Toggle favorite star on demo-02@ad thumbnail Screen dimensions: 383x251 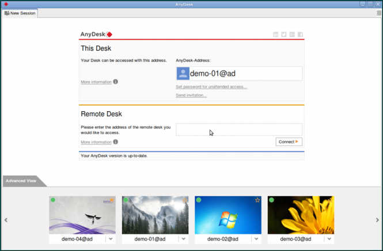click(257, 200)
